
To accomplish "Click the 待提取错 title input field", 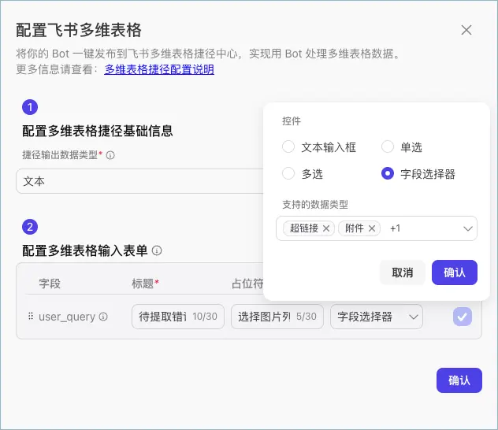I will [x=178, y=317].
